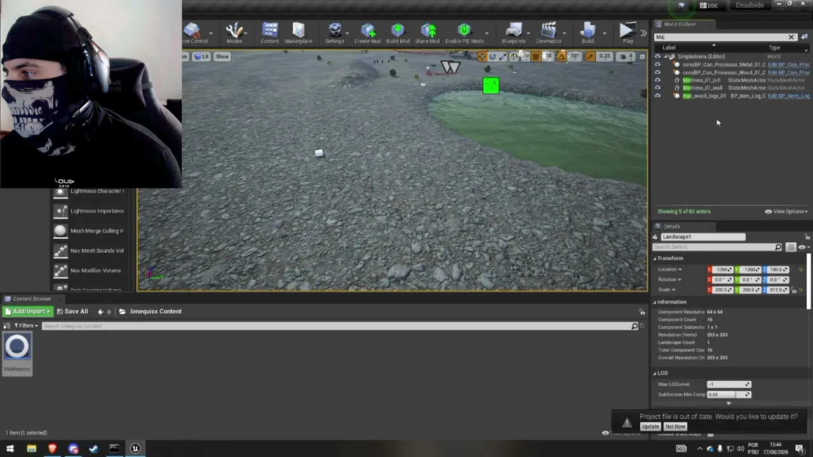The image size is (813, 457).
Task: Click Not Now in the notification
Action: tap(675, 427)
